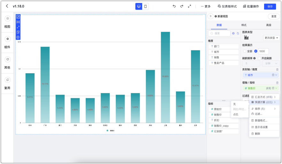Clear all with 类别轴 / 维度 trash icon
The image size is (282, 164).
point(277,69)
